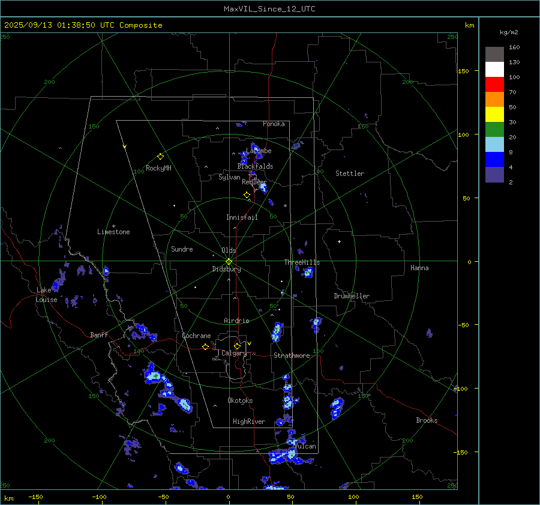
Task: Click the -150 tick on bottom km axis
Action: click(x=35, y=497)
